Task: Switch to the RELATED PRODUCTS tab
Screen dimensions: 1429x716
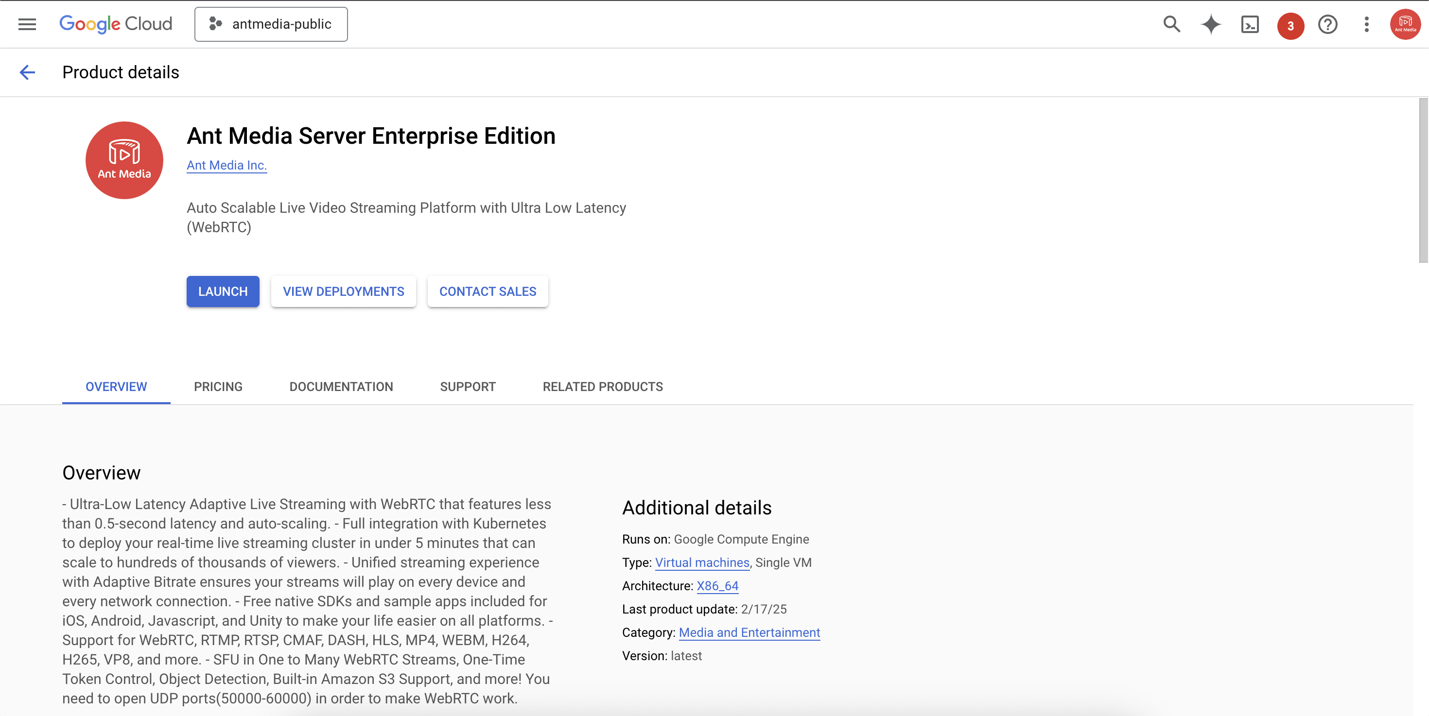Action: coord(602,387)
